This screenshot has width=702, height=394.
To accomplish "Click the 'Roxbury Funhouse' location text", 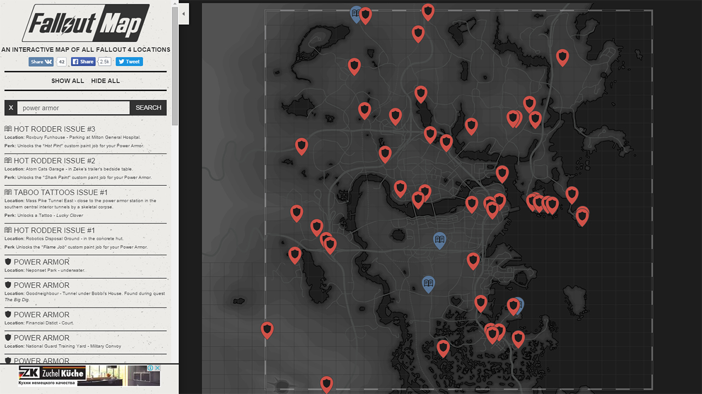I will [72, 138].
